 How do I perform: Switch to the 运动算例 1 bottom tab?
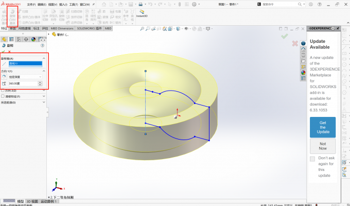pos(49,201)
